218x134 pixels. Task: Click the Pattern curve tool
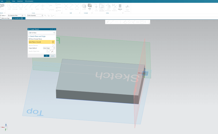(x=58, y=8)
